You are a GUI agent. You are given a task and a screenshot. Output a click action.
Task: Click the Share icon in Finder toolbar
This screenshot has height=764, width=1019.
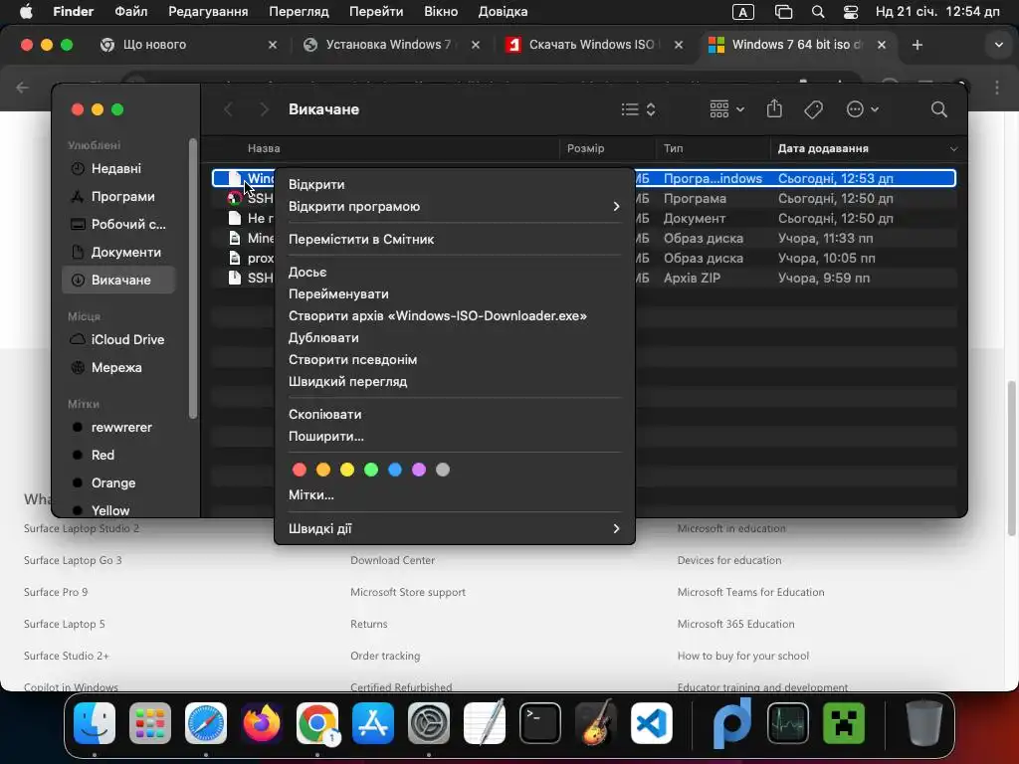click(774, 108)
